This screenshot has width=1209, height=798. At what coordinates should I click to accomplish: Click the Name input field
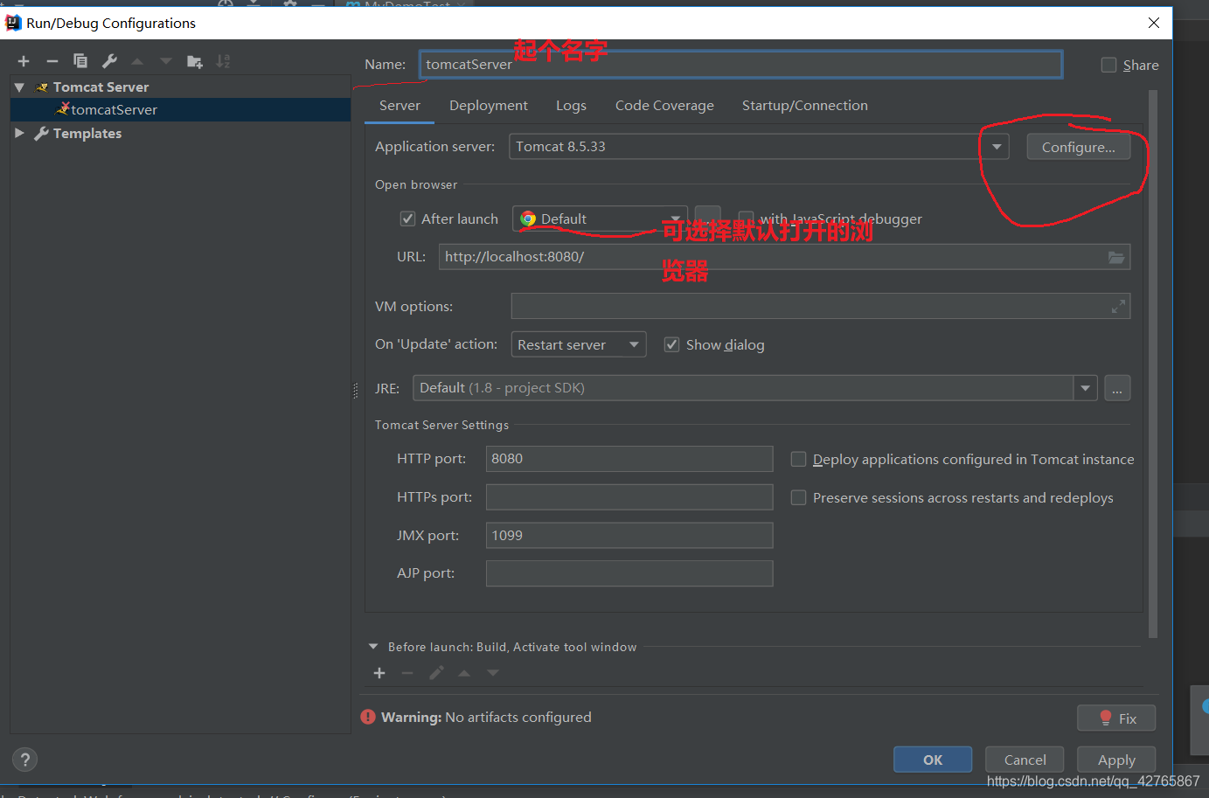(x=741, y=64)
